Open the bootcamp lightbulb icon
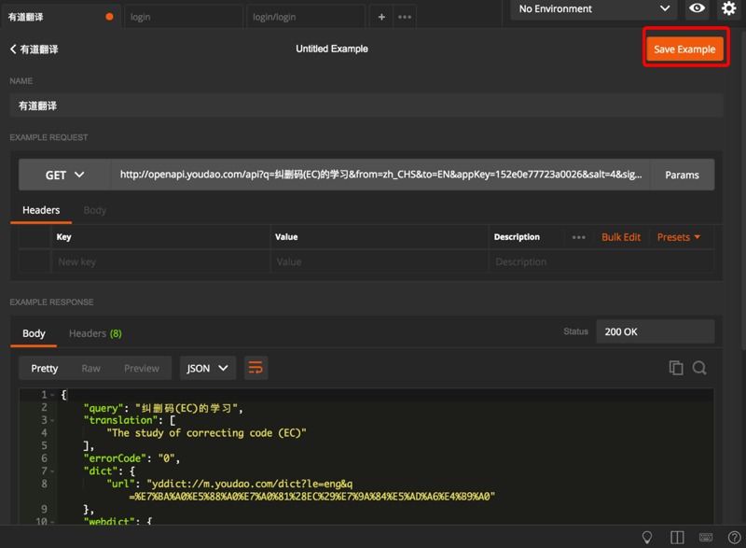The image size is (746, 548). (x=646, y=537)
